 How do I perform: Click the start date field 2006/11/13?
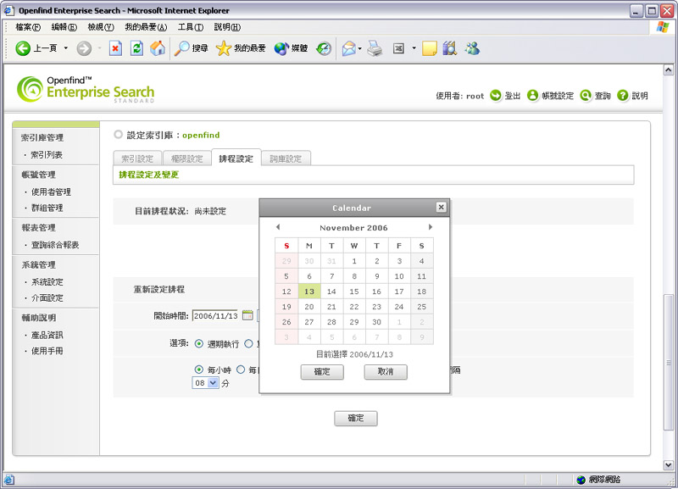(x=216, y=315)
